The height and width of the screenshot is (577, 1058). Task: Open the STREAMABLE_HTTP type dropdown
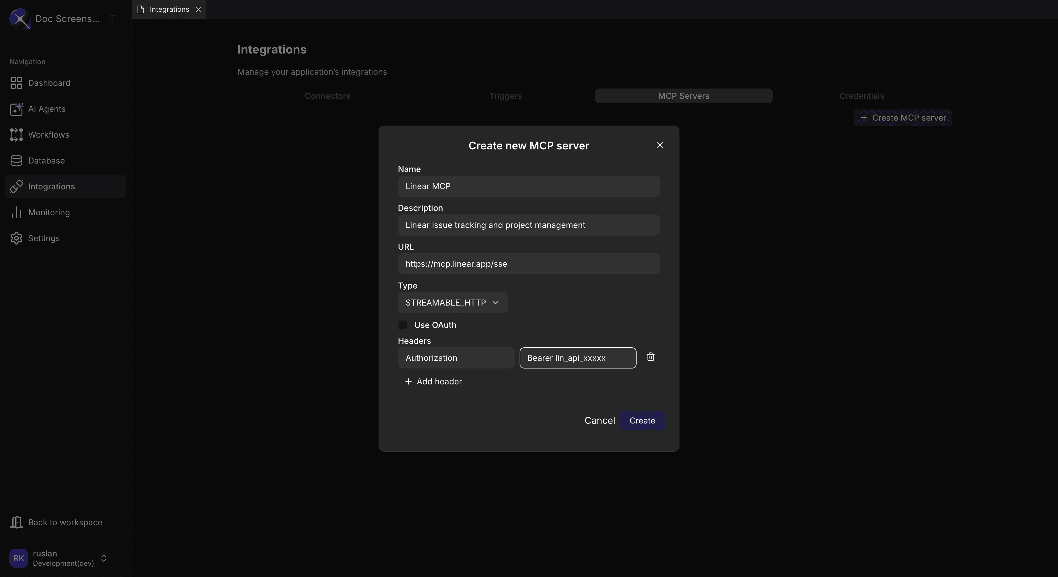click(x=452, y=303)
